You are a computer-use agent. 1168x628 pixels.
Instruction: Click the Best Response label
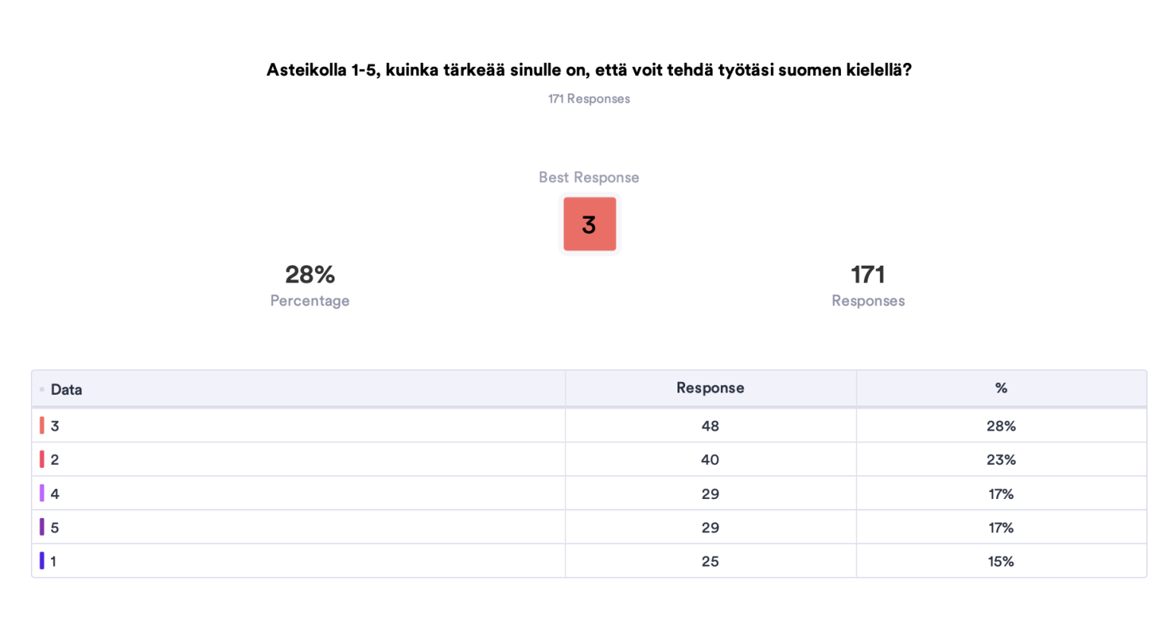589,178
